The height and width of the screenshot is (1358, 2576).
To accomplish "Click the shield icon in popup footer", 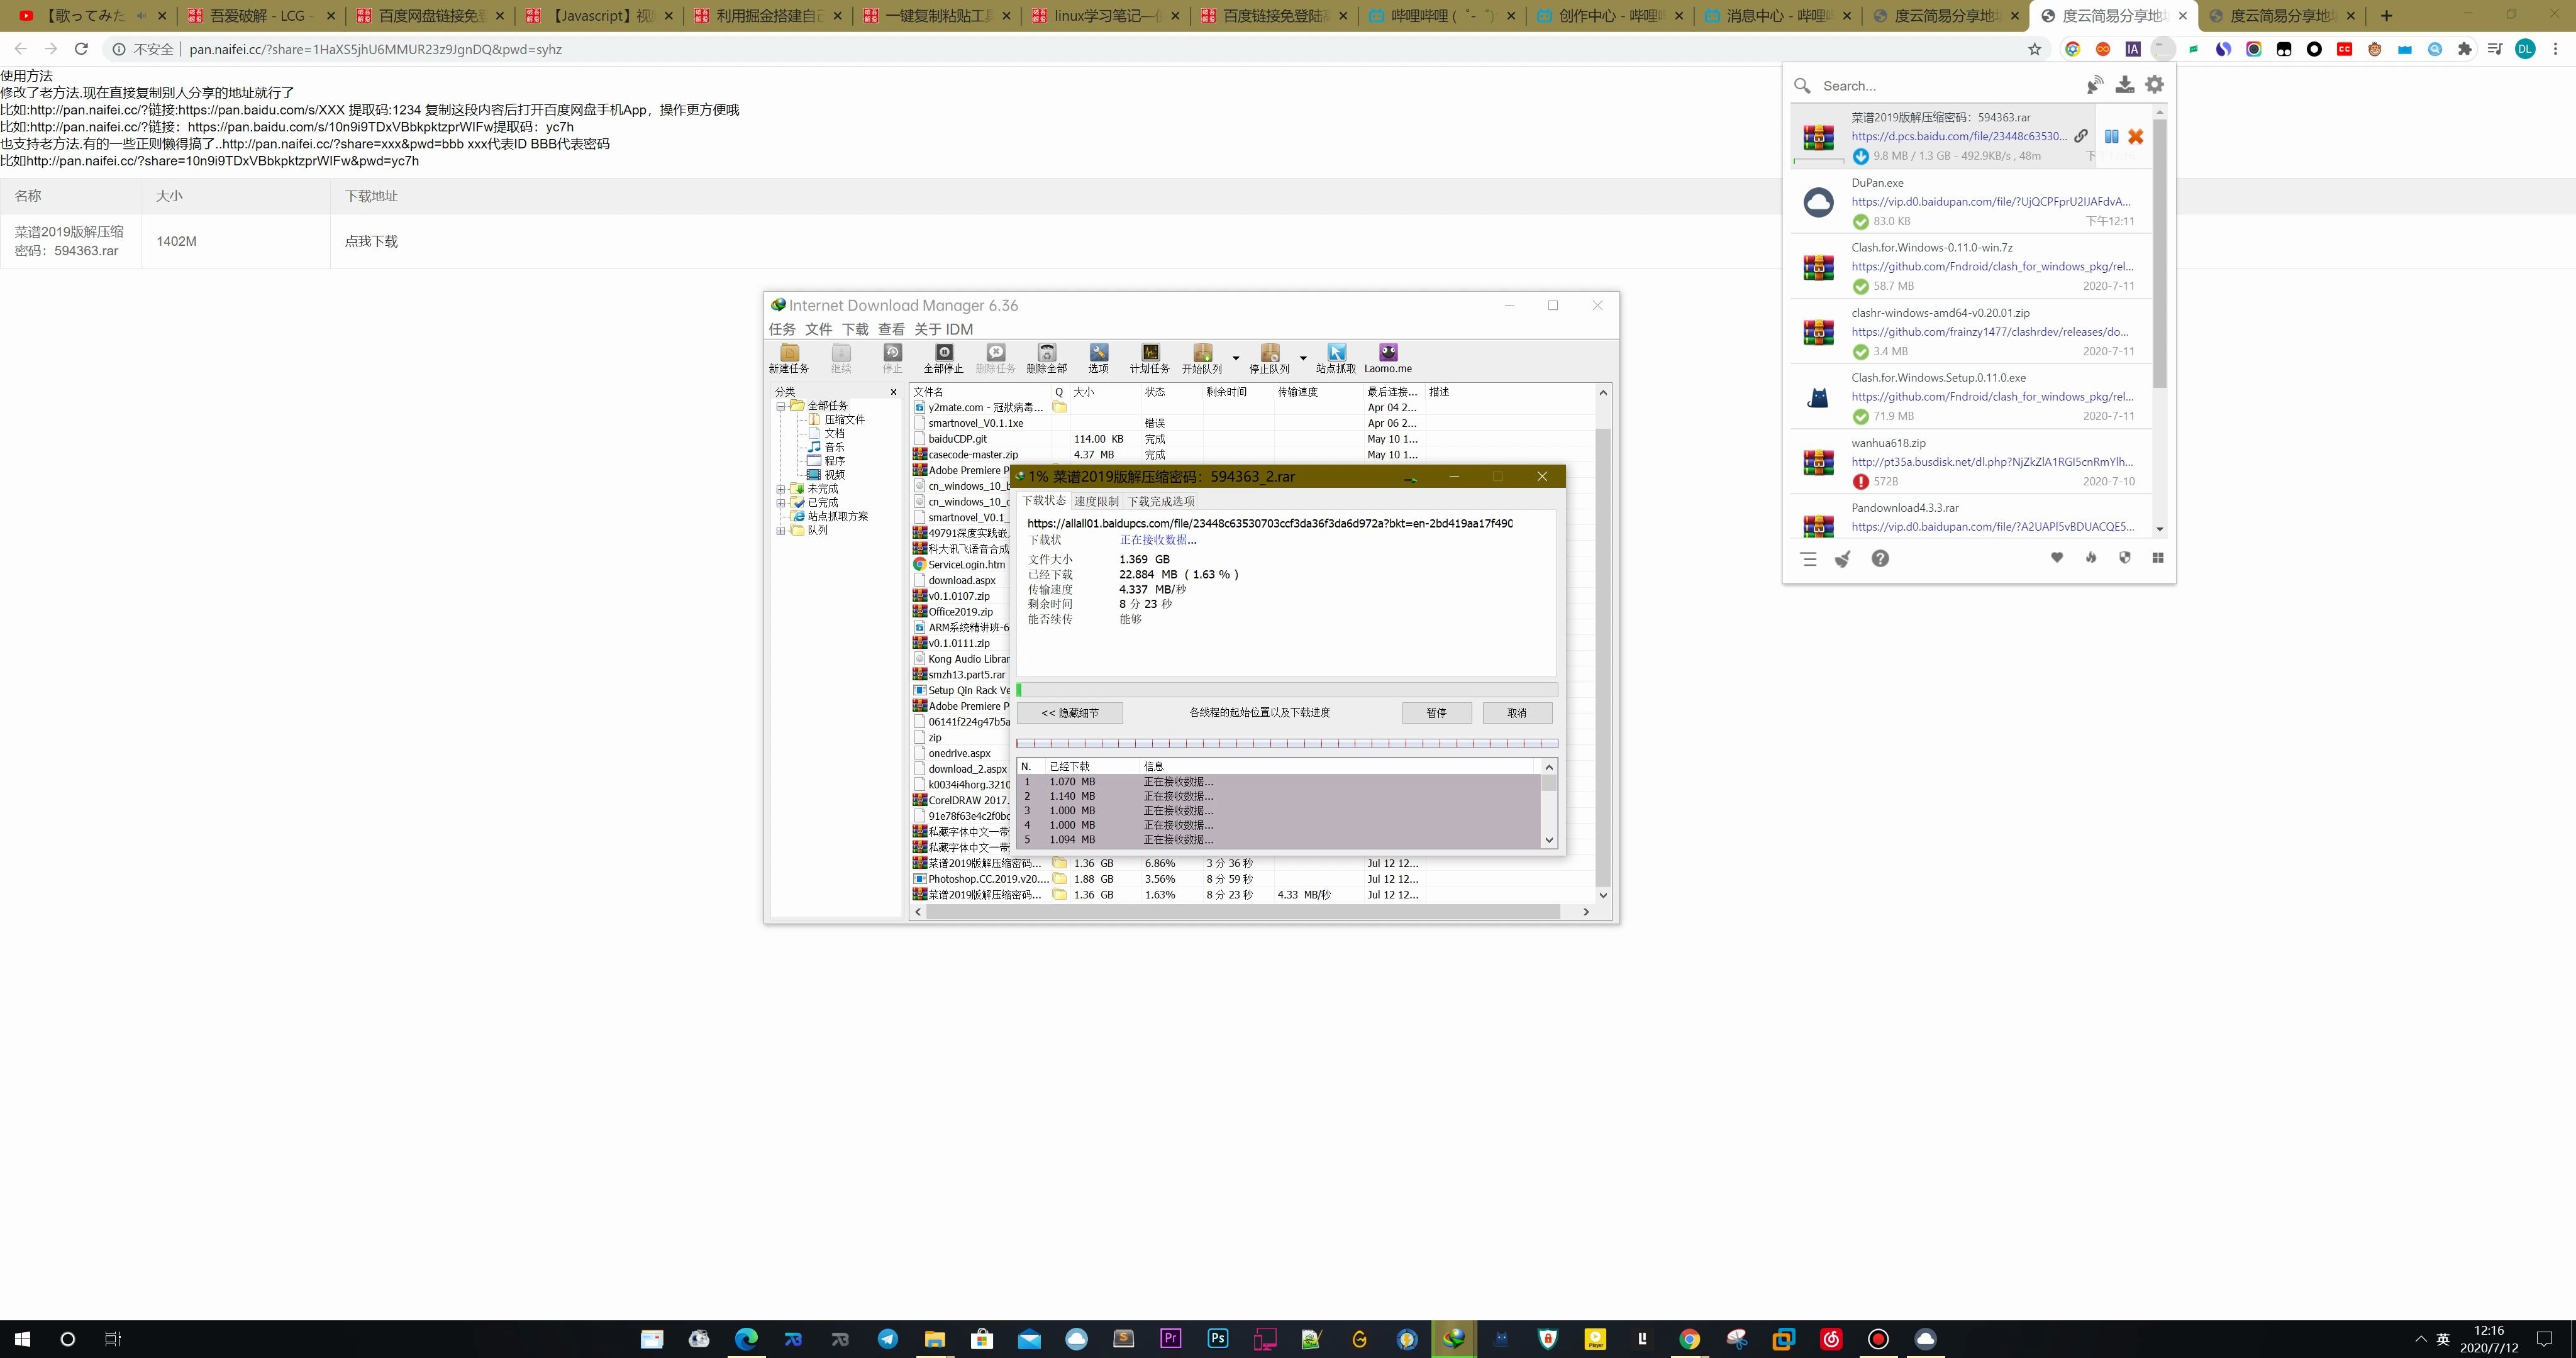I will [2124, 557].
